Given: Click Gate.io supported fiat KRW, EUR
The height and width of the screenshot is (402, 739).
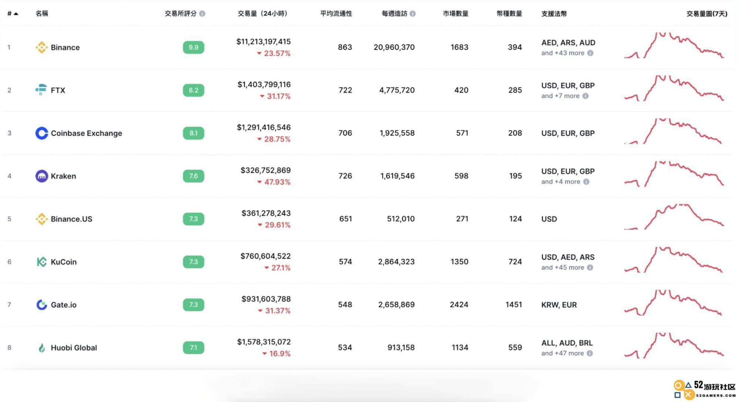Looking at the screenshot, I should click(559, 305).
